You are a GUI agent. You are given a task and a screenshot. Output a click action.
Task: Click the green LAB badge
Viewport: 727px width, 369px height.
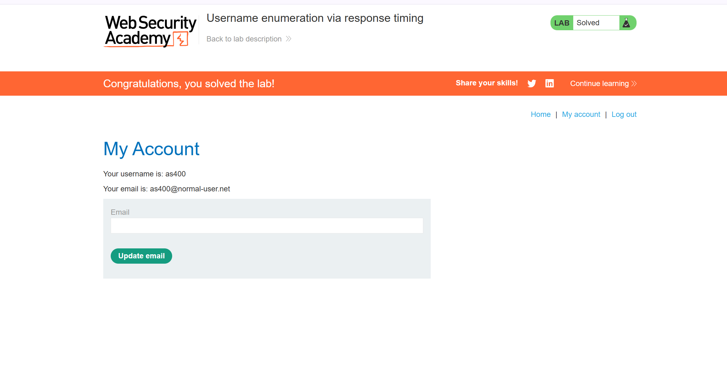[562, 23]
